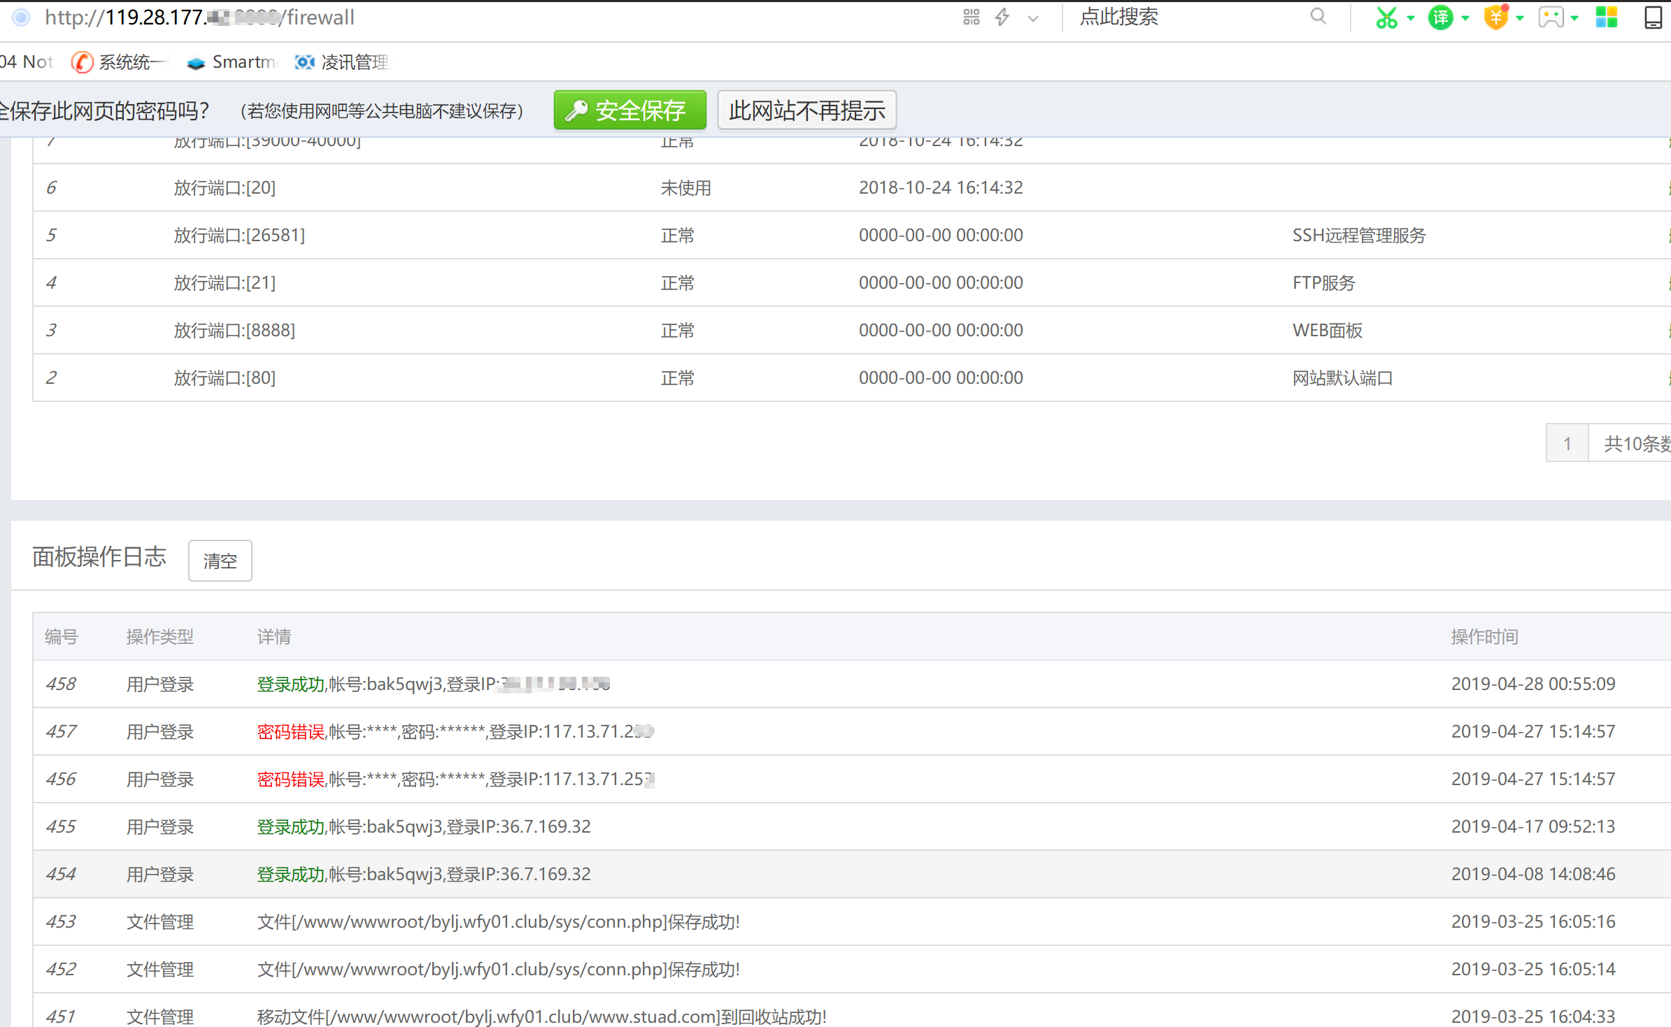1671x1027 pixels.
Task: Open the 04 Not bookmark
Action: pos(27,62)
